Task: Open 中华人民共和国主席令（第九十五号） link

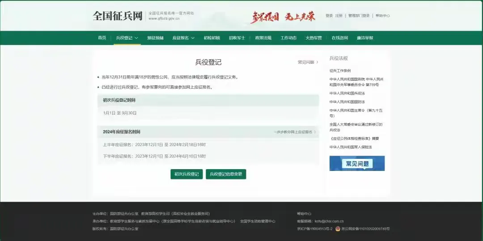Action: coord(356,113)
